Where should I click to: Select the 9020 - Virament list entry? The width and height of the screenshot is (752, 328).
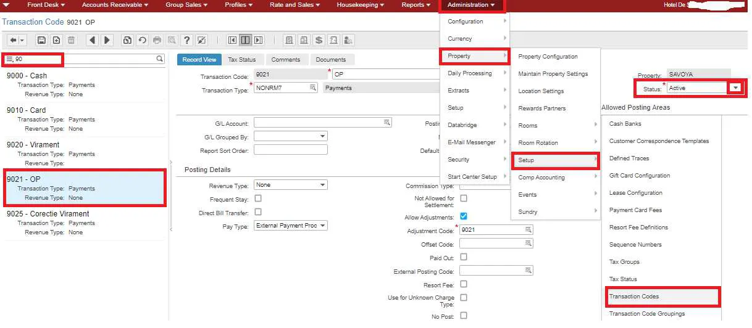coord(85,154)
